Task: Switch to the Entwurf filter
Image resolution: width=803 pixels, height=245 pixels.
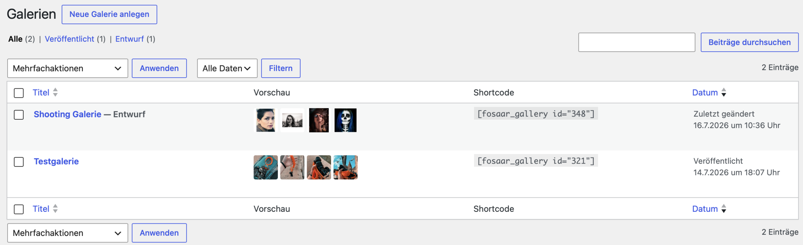Action: [x=130, y=39]
